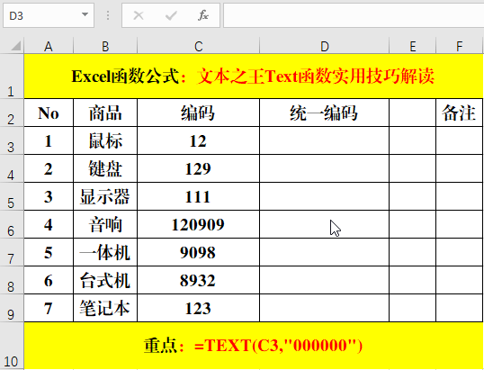Click the code cell with value 129
Image resolution: width=484 pixels, height=370 pixels.
tap(198, 168)
